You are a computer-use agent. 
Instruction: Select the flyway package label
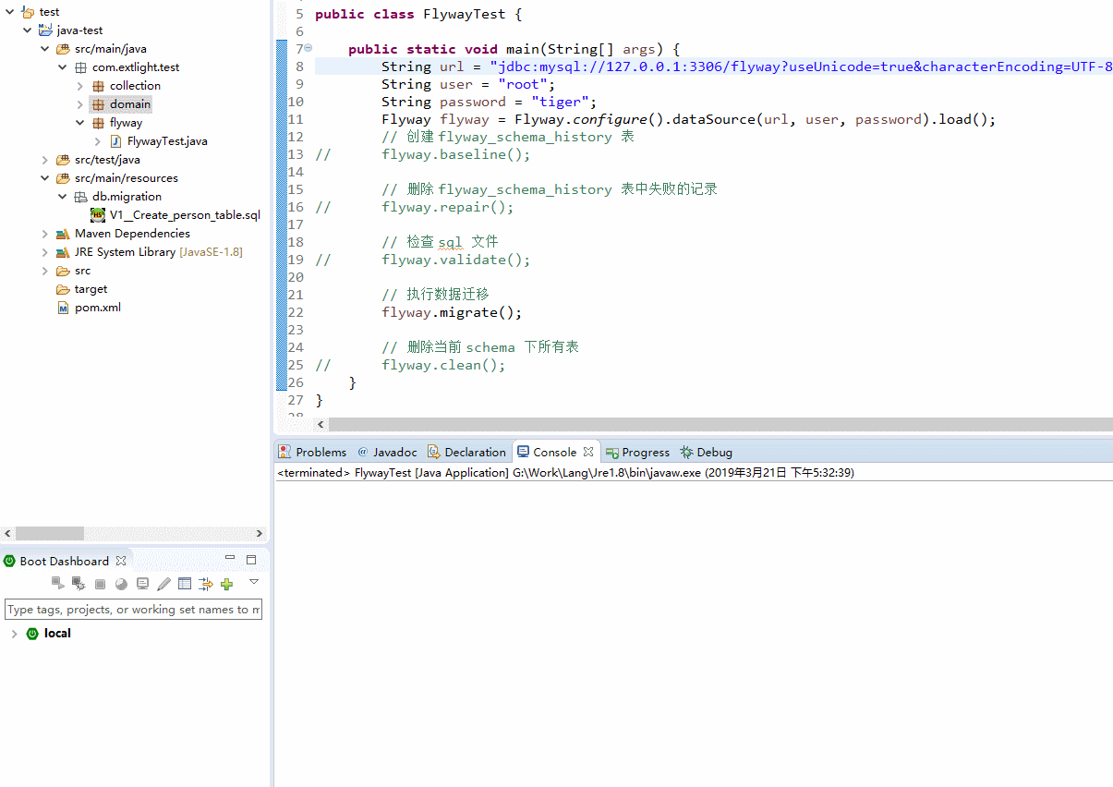tap(126, 123)
